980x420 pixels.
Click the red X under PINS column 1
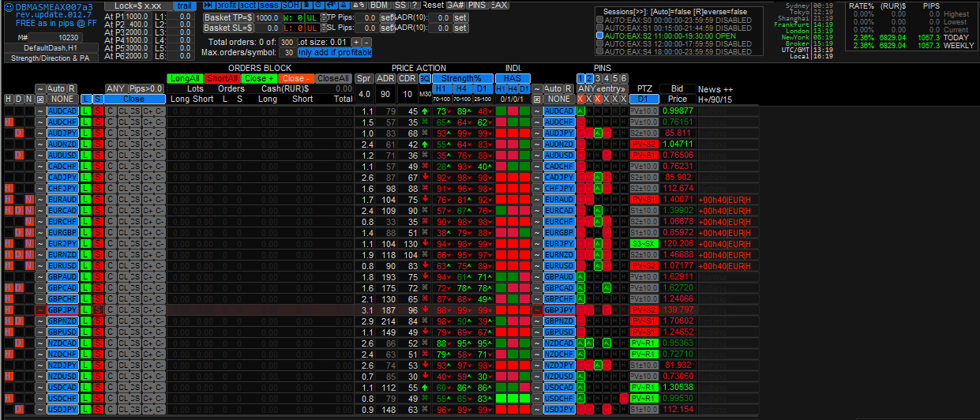pyautogui.click(x=580, y=99)
